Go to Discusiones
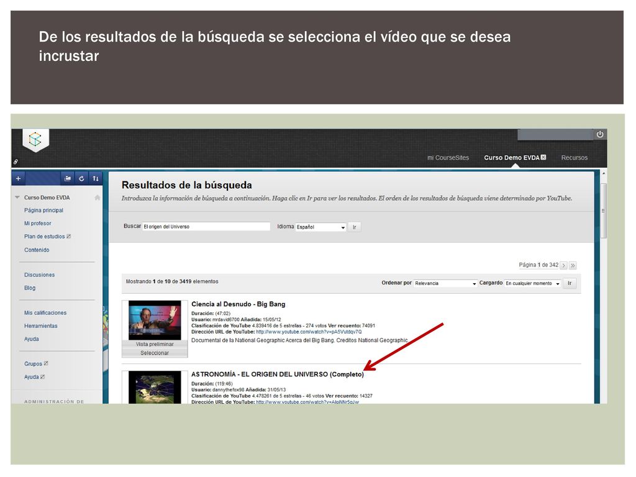This screenshot has width=636, height=477. coord(39,275)
